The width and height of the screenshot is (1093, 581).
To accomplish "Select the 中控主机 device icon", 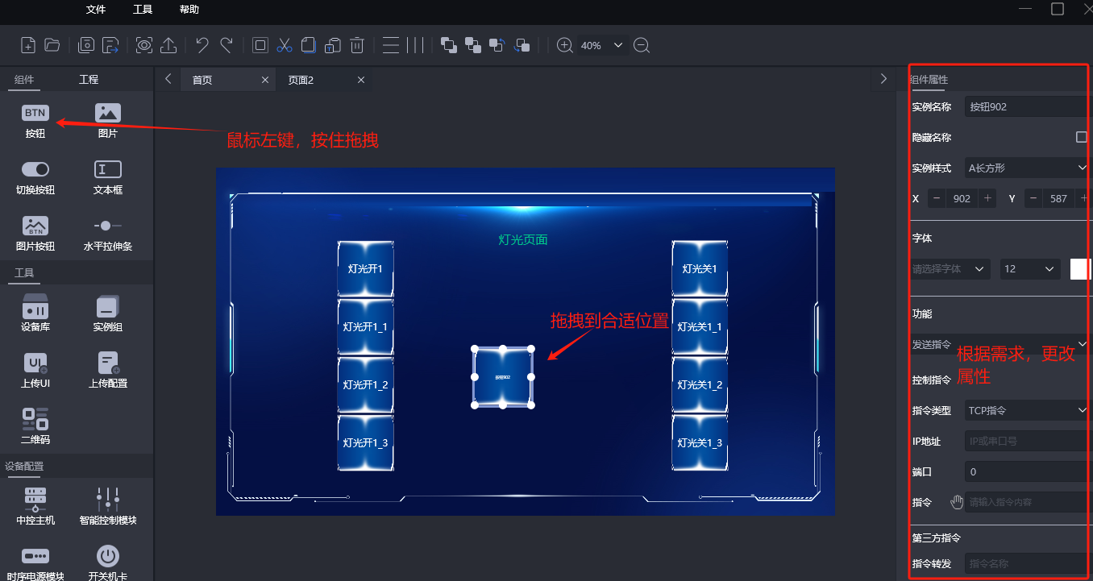I will [x=35, y=500].
